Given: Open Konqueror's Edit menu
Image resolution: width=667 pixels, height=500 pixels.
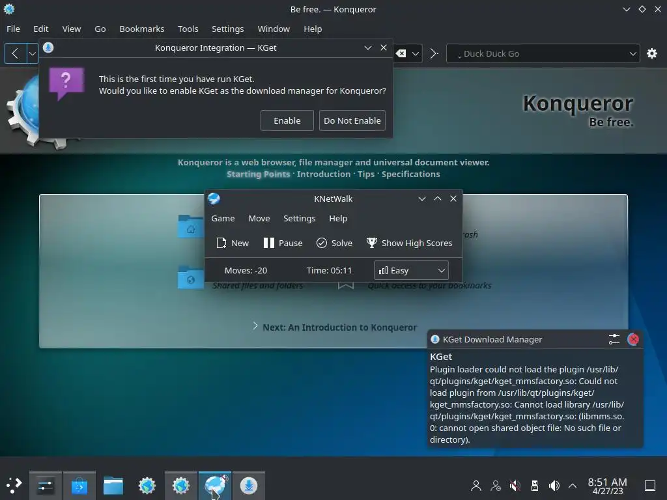Looking at the screenshot, I should 41,29.
